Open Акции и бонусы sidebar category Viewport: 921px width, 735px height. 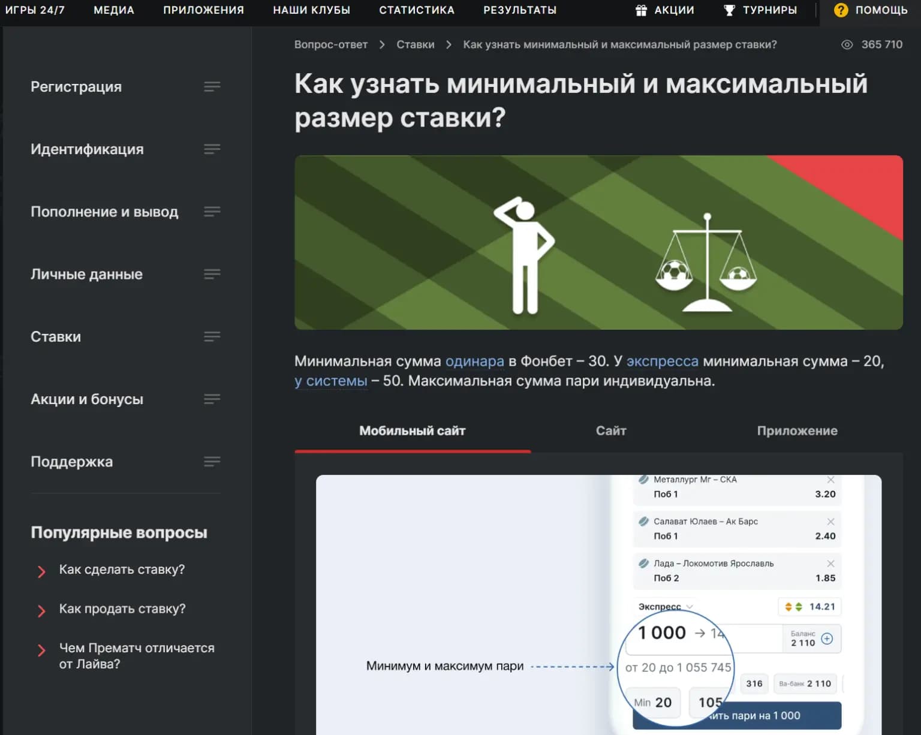click(x=87, y=399)
